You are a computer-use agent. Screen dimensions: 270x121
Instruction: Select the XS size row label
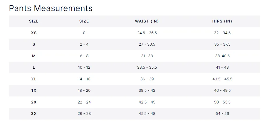click(34, 33)
